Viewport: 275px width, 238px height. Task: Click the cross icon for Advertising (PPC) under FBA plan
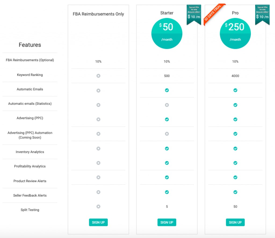(98, 119)
